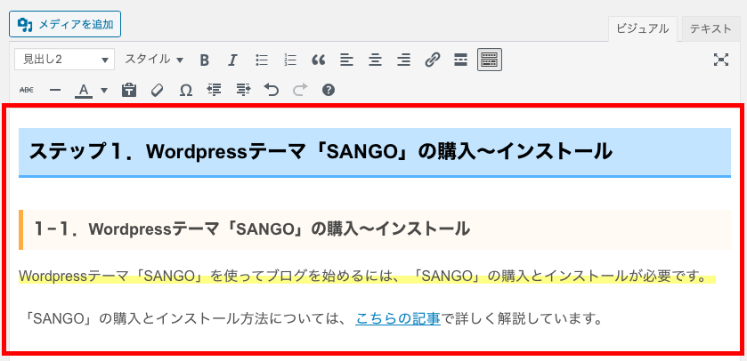The width and height of the screenshot is (747, 361).
Task: Click the insert link icon
Action: 432,60
